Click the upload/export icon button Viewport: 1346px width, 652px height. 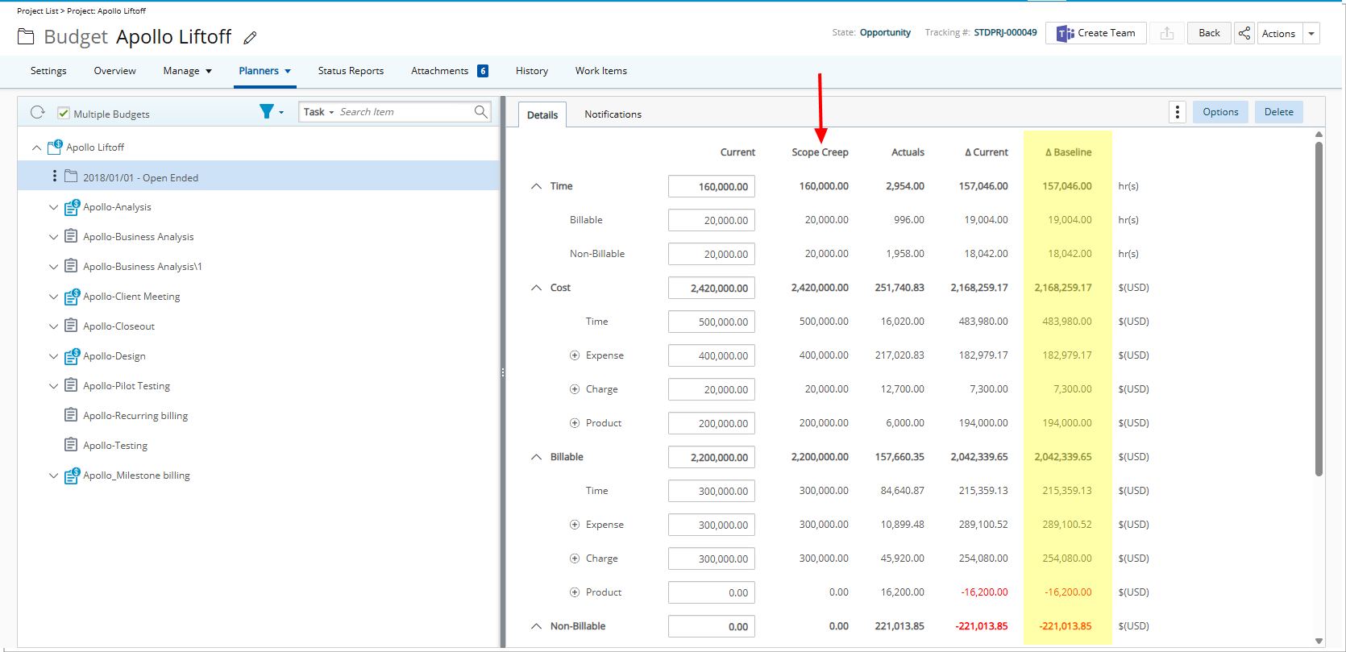coord(1166,33)
